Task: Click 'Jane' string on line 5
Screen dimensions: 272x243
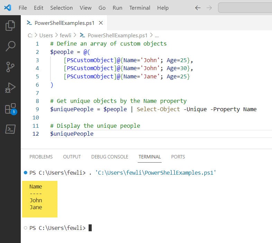Action: (150, 77)
